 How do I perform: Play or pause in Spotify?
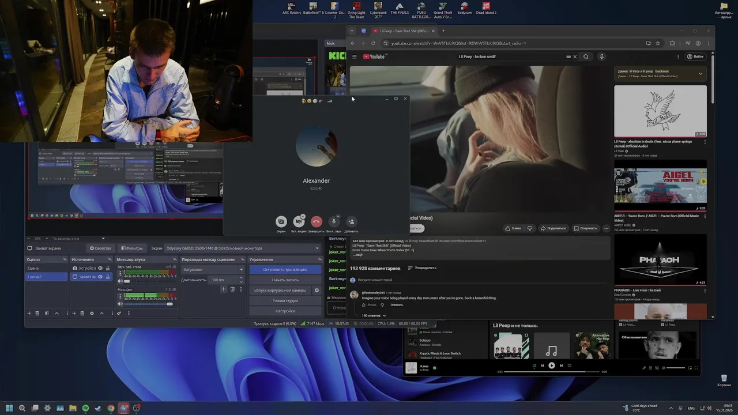551,365
